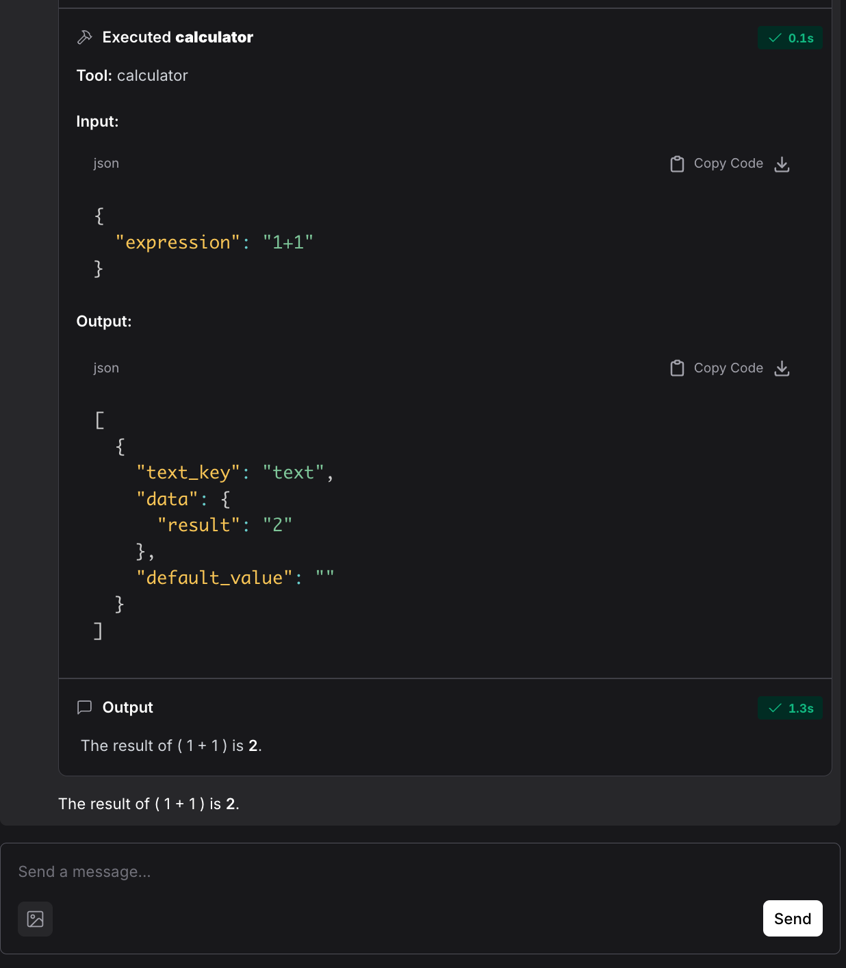Click inside the Send a message field
This screenshot has height=968, width=846.
pos(205,871)
